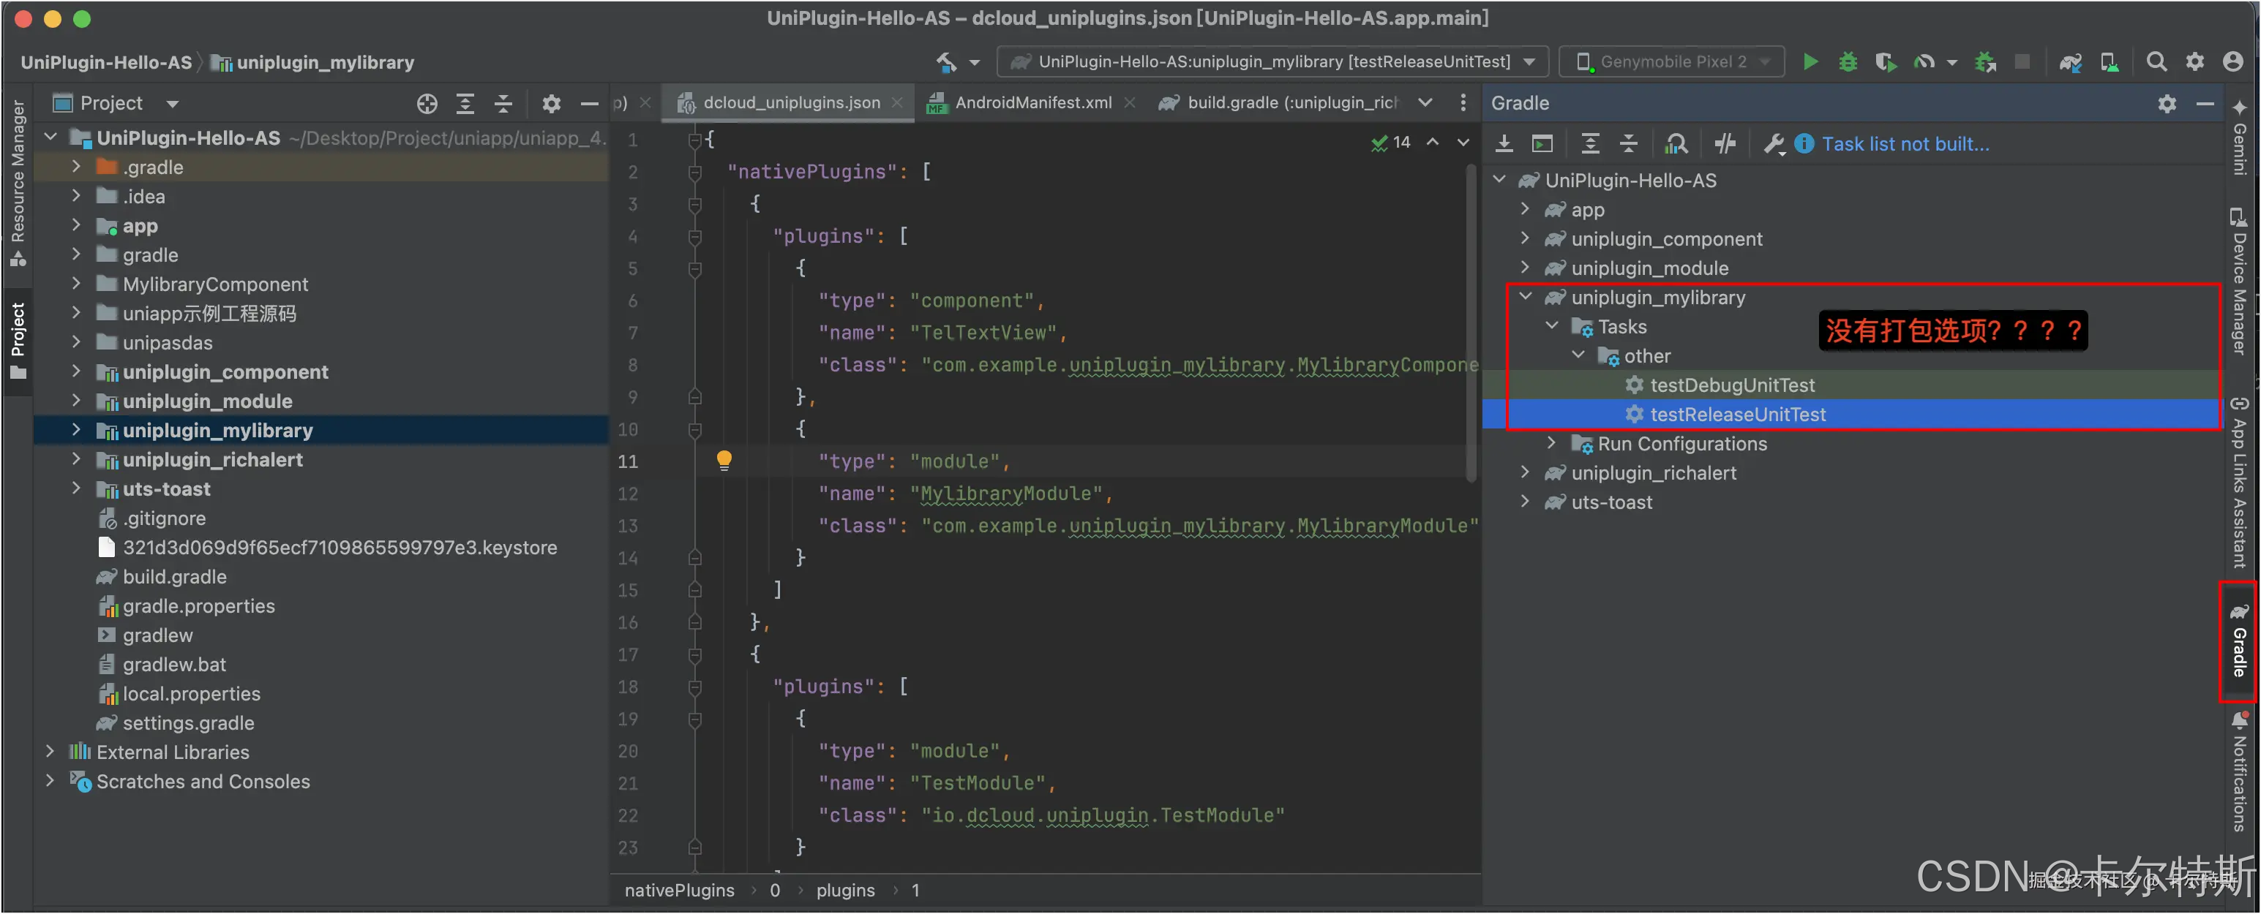Click nativePlugins breadcrumb at editor bottom
The height and width of the screenshot is (914, 2261).
[x=678, y=889]
